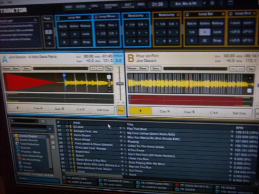Zoom in waveform on Deck A

coord(109,77)
